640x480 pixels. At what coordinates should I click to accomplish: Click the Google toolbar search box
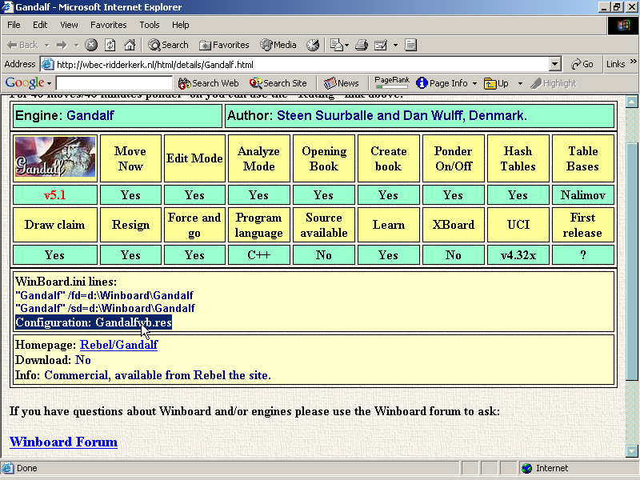click(x=114, y=83)
